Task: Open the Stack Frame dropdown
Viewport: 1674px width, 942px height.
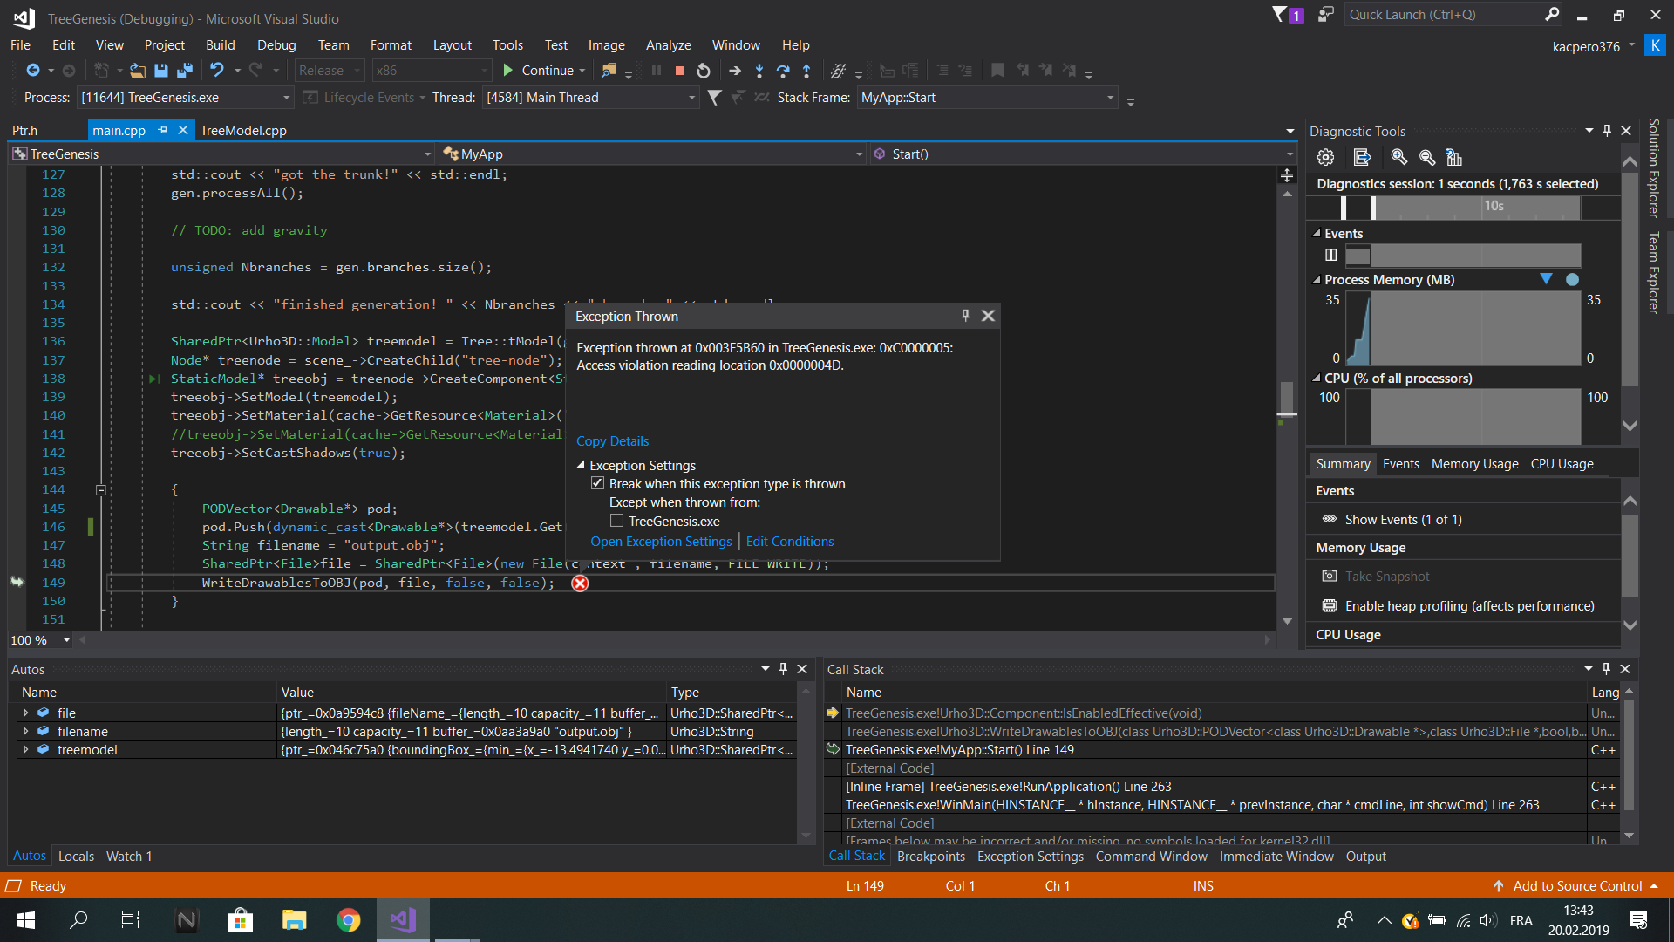Action: pyautogui.click(x=1110, y=98)
